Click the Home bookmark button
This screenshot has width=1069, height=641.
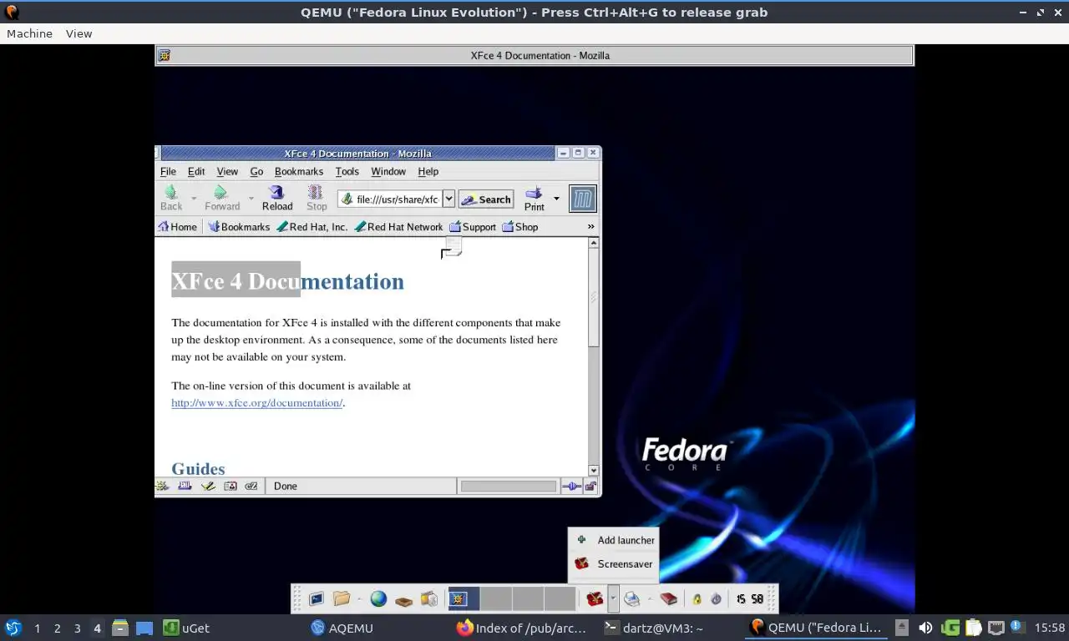pos(177,227)
